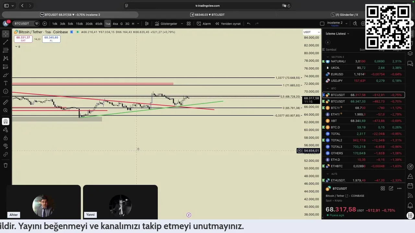Collapse the BTC section in watchlist
This screenshot has width=415, height=233.
pos(327,88)
